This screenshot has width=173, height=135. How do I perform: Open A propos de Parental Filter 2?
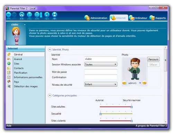tap(151, 126)
